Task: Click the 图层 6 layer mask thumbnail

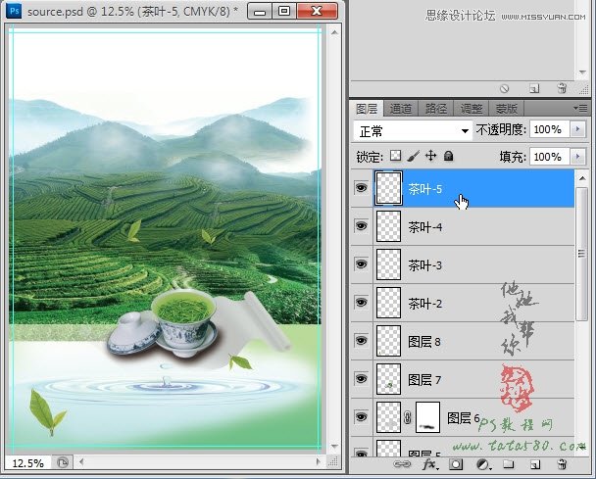Action: [x=428, y=417]
